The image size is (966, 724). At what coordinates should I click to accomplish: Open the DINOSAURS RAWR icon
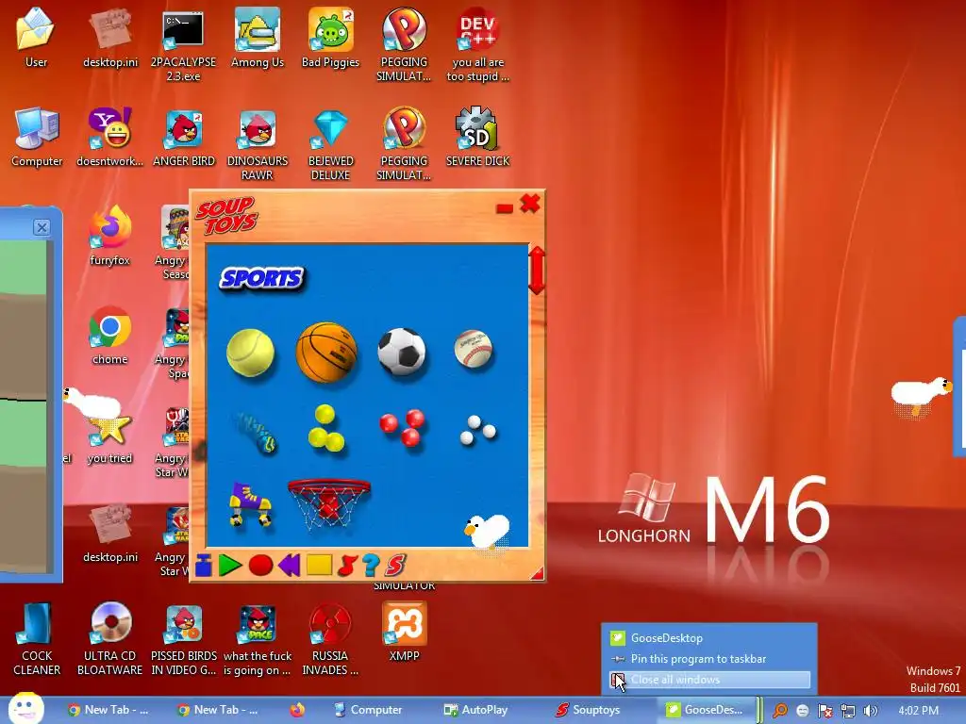257,145
